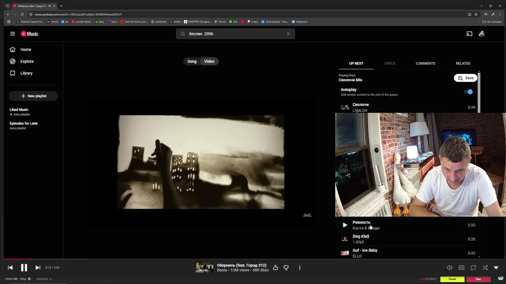Open the browser apps grid shortcut

coord(9,22)
